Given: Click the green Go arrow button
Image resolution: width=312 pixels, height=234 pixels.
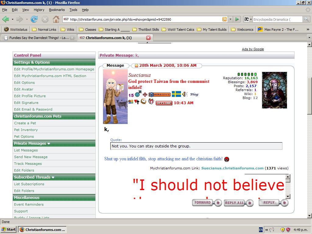Looking at the screenshot, I should pyautogui.click(x=237, y=19).
